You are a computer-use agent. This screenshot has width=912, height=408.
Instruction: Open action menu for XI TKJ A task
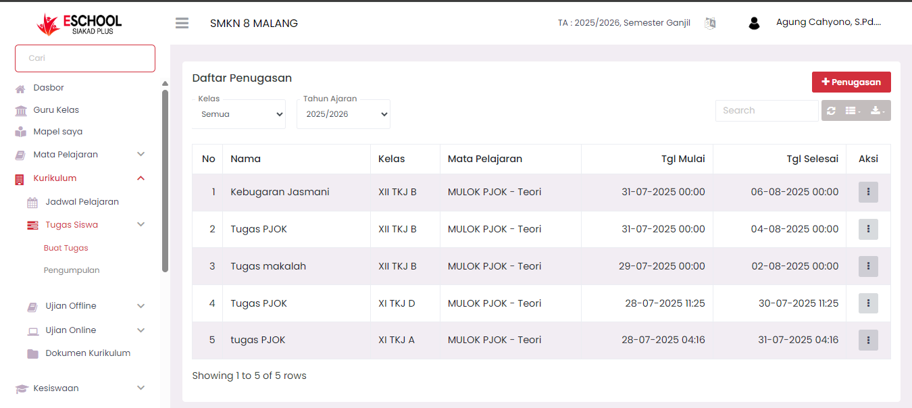(868, 340)
